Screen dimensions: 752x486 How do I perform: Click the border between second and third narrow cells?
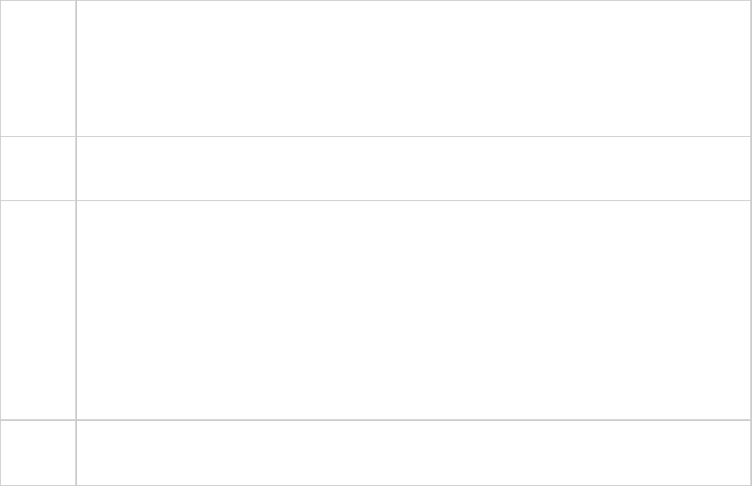38,200
